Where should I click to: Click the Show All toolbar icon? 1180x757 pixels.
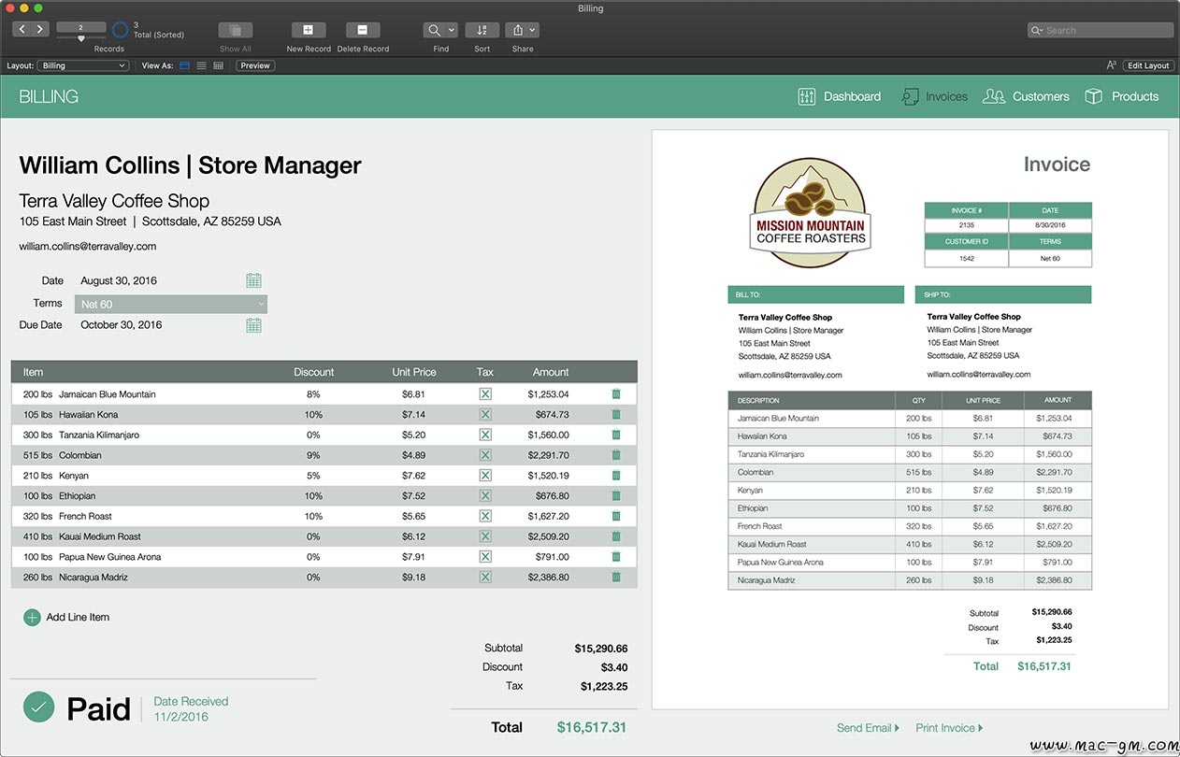[x=236, y=30]
